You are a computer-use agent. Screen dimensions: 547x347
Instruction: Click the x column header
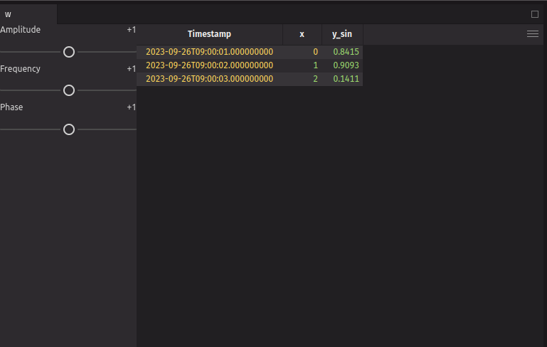coord(302,34)
